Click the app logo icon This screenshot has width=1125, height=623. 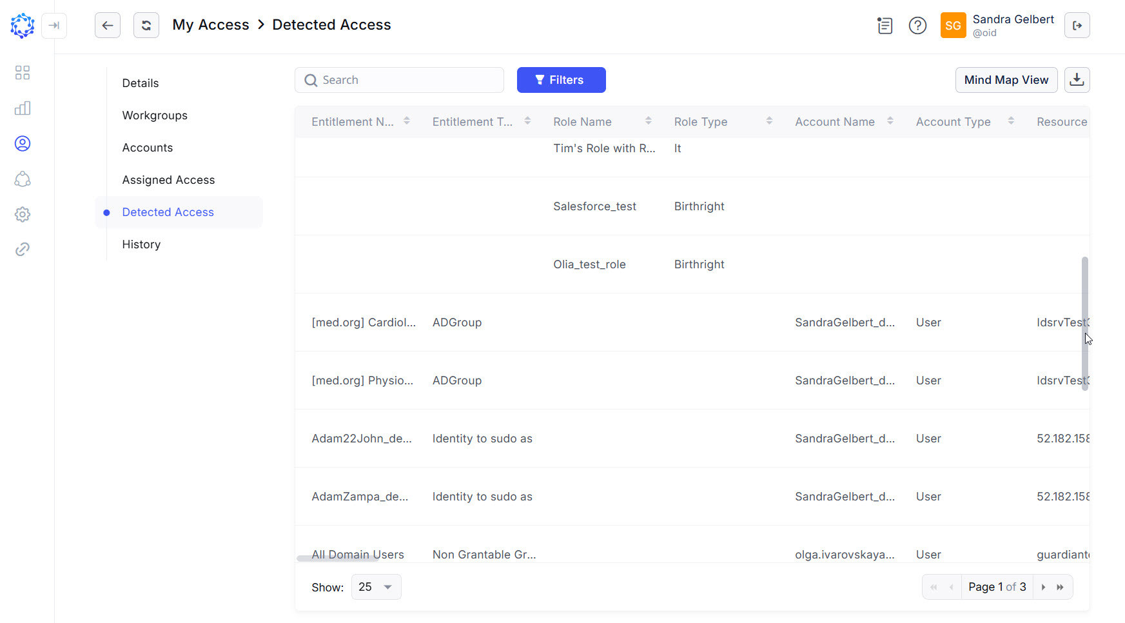pos(23,26)
